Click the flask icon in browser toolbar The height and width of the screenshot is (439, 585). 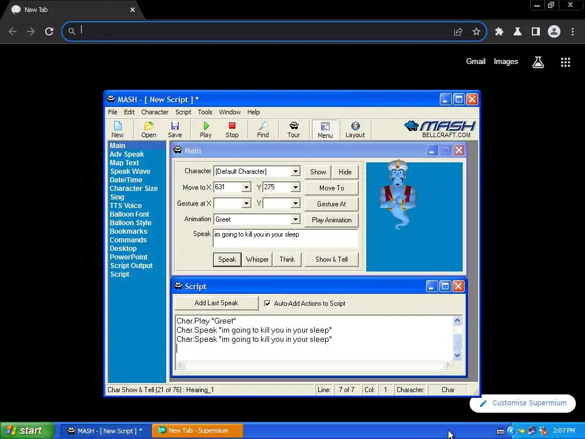click(x=518, y=32)
